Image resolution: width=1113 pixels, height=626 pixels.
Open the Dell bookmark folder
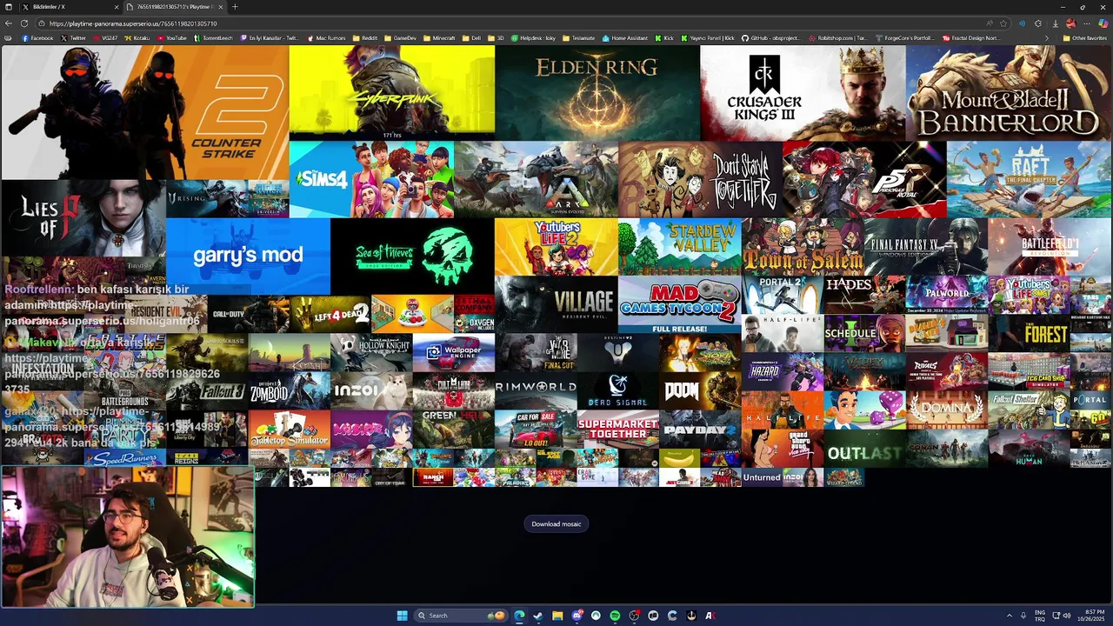point(471,38)
